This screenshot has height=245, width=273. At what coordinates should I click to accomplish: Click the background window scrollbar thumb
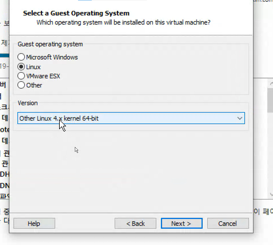tap(270, 100)
